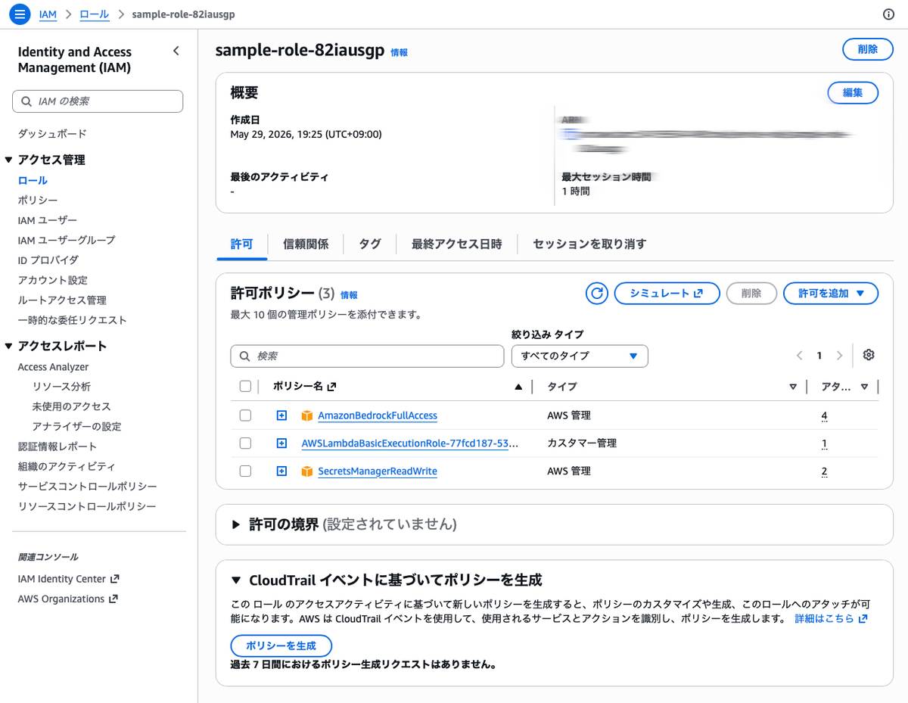Expand the 許可の境界 section
908x703 pixels.
pos(235,524)
